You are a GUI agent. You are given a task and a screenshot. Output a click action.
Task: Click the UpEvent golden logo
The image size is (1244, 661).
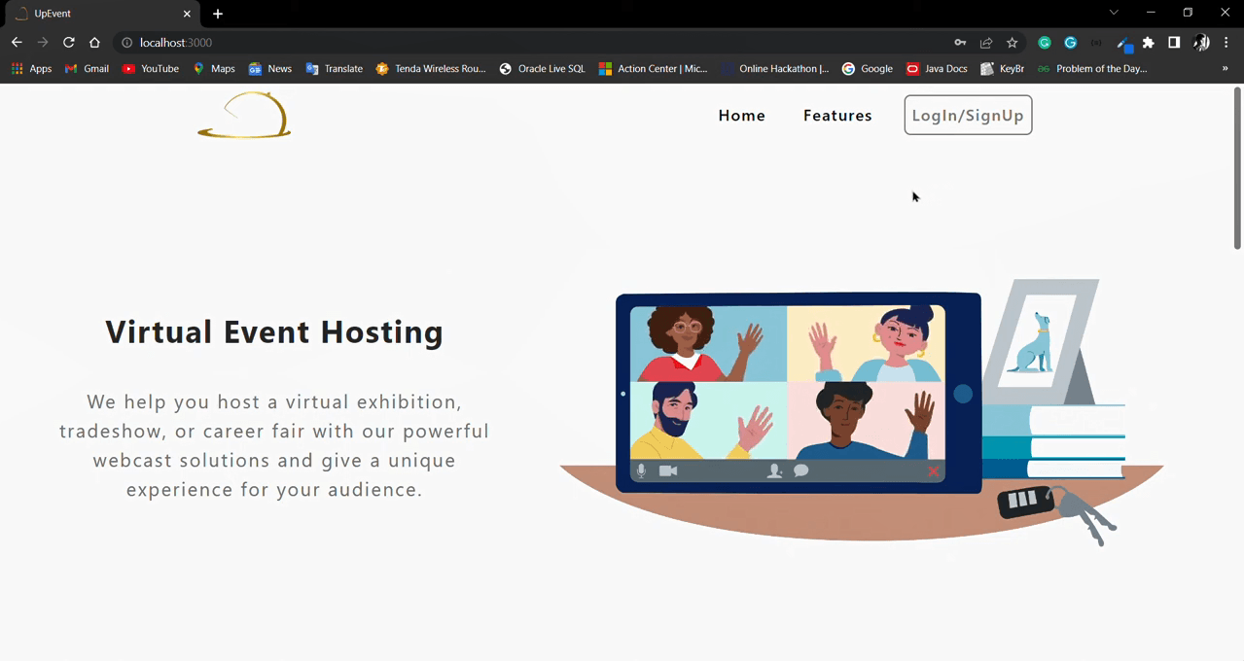pos(245,116)
